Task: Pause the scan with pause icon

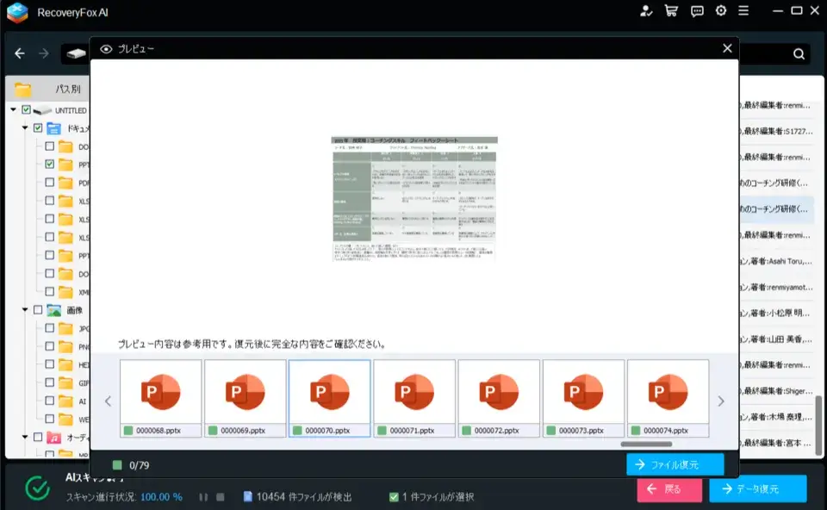Action: (x=203, y=497)
